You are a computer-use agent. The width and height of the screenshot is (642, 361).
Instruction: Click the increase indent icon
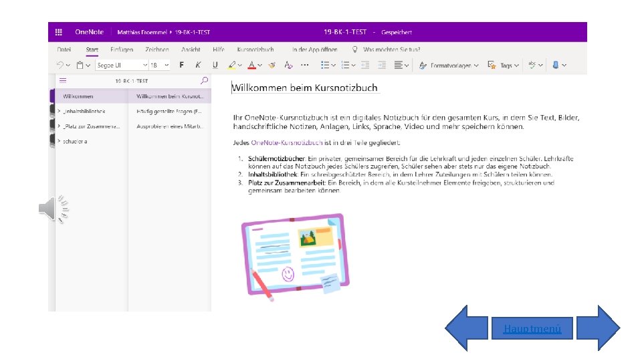(x=382, y=65)
